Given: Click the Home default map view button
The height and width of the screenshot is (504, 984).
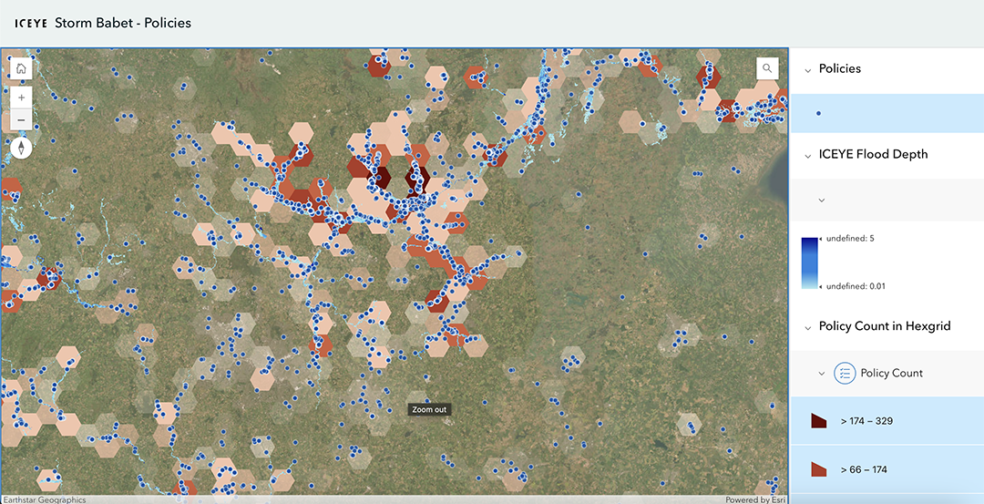Looking at the screenshot, I should tap(21, 68).
